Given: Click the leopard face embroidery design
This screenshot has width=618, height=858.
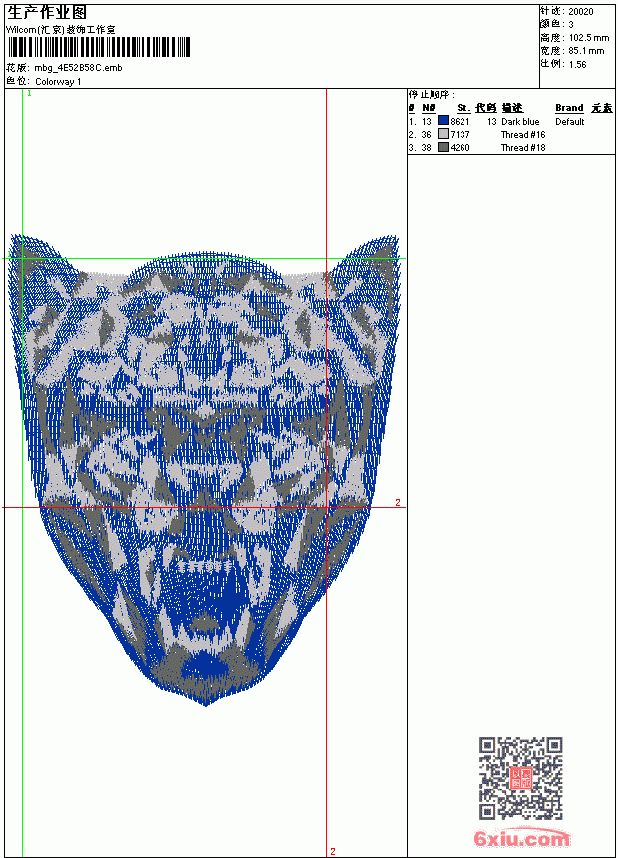Looking at the screenshot, I should pyautogui.click(x=205, y=471).
